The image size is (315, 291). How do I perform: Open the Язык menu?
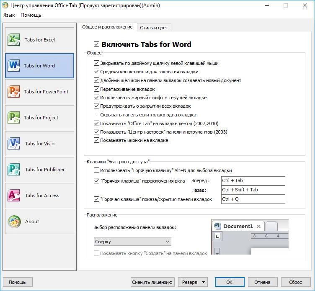point(9,15)
